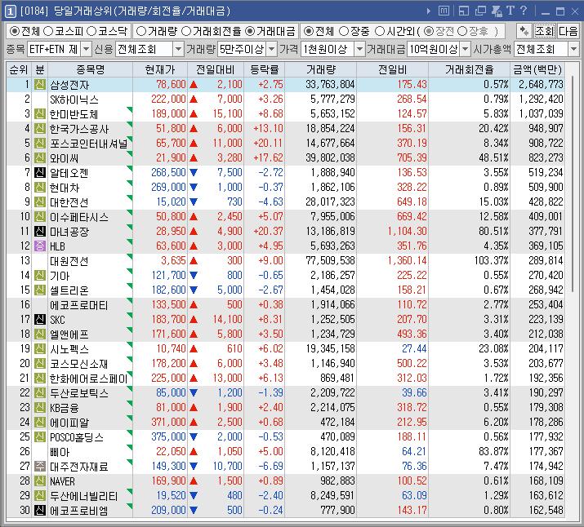Select the 에코프로머티 stock name
Image resolution: width=584 pixels, height=527 pixels.
pos(79,305)
